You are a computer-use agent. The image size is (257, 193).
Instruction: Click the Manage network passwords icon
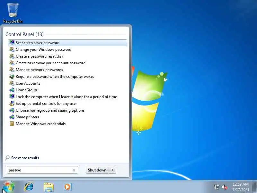coord(12,69)
